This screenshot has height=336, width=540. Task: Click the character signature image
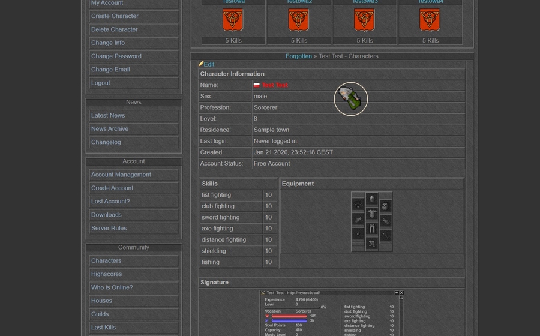[x=332, y=313]
